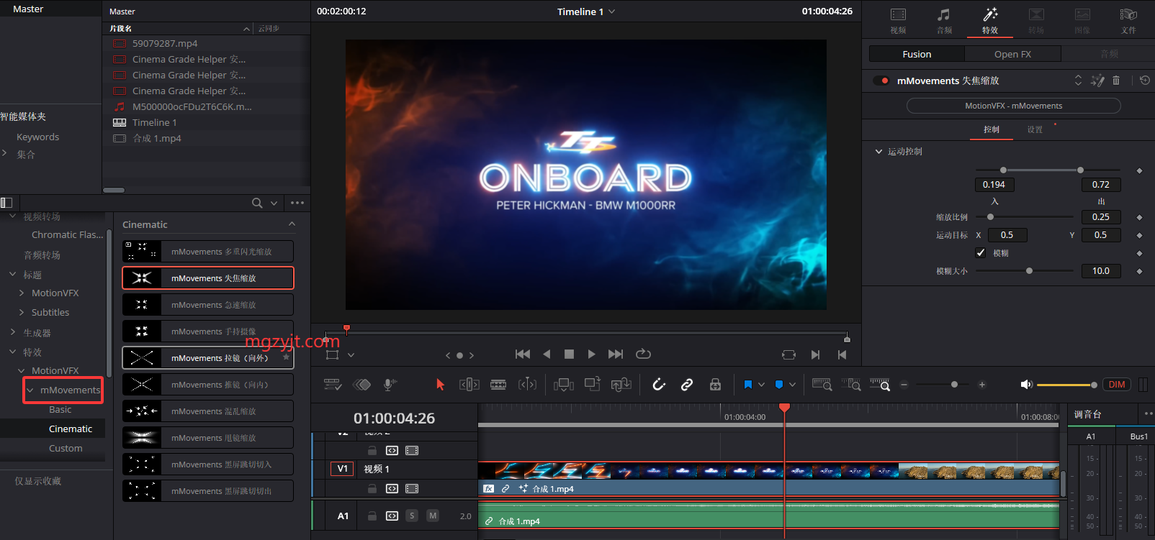This screenshot has width=1155, height=540.
Task: Click the microphone voiceover icon in timeline toolbar
Action: (390, 385)
